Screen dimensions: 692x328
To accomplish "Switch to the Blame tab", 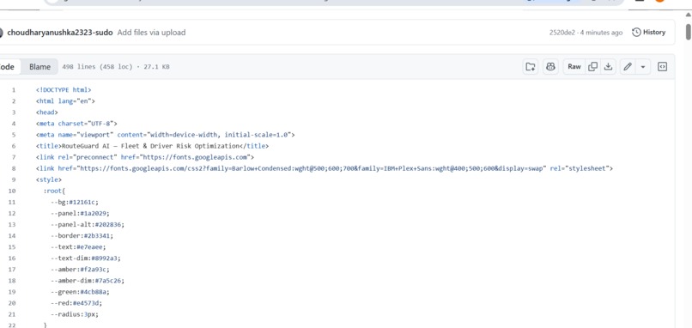I will (x=39, y=67).
